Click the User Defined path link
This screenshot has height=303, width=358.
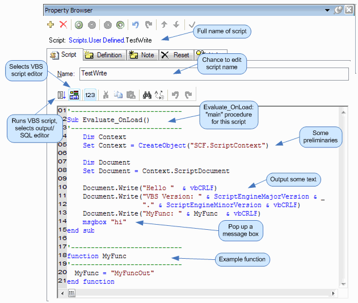[106, 40]
